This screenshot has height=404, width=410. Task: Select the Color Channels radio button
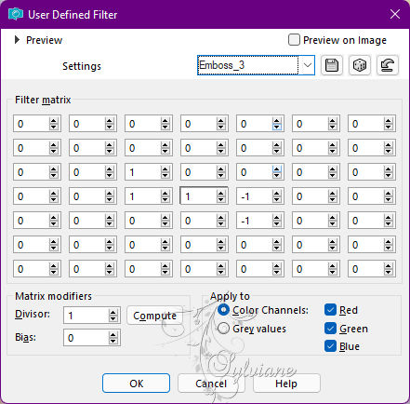click(x=223, y=310)
